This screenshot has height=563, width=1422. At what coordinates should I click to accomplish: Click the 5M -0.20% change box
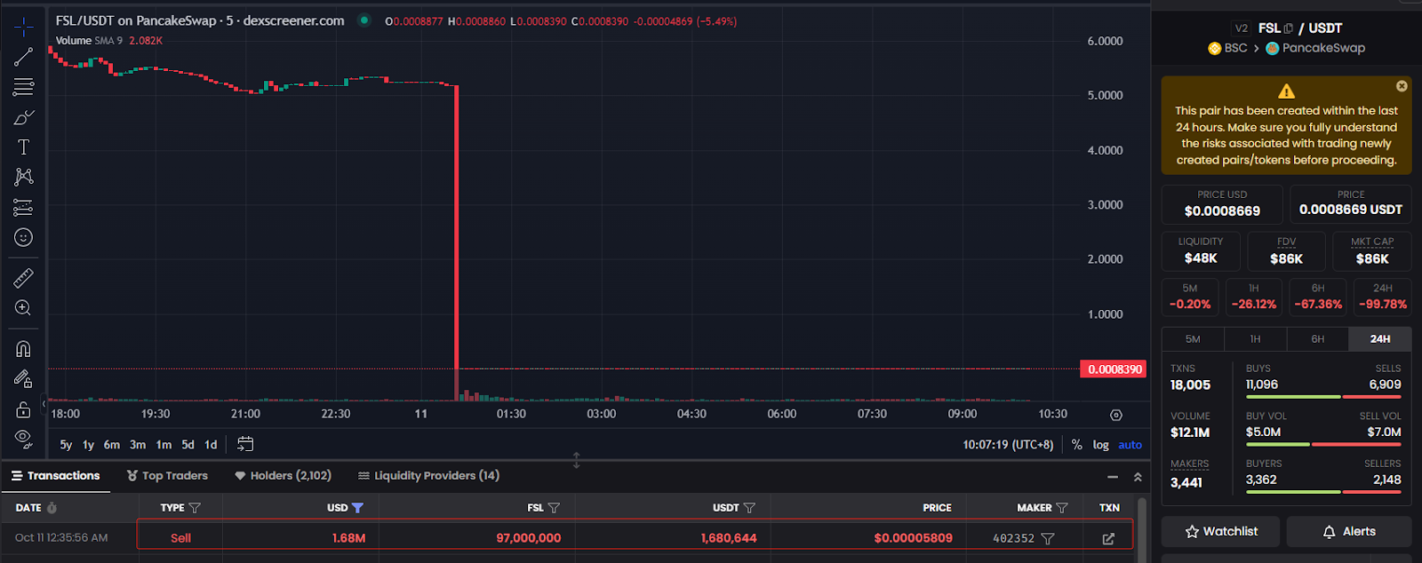point(1190,297)
